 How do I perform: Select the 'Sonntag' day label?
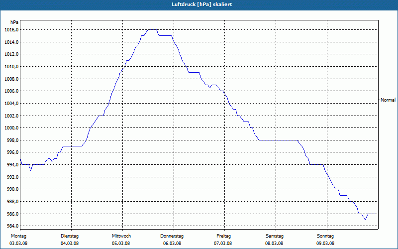point(325,236)
